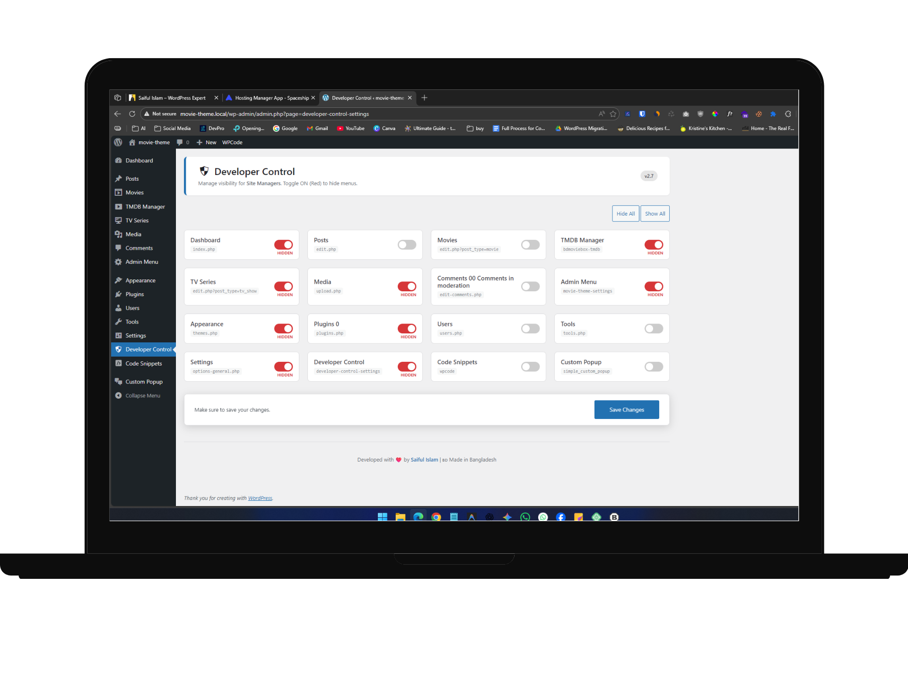Screen dimensions: 908x681
Task: Click the browser refresh icon
Action: pos(132,114)
